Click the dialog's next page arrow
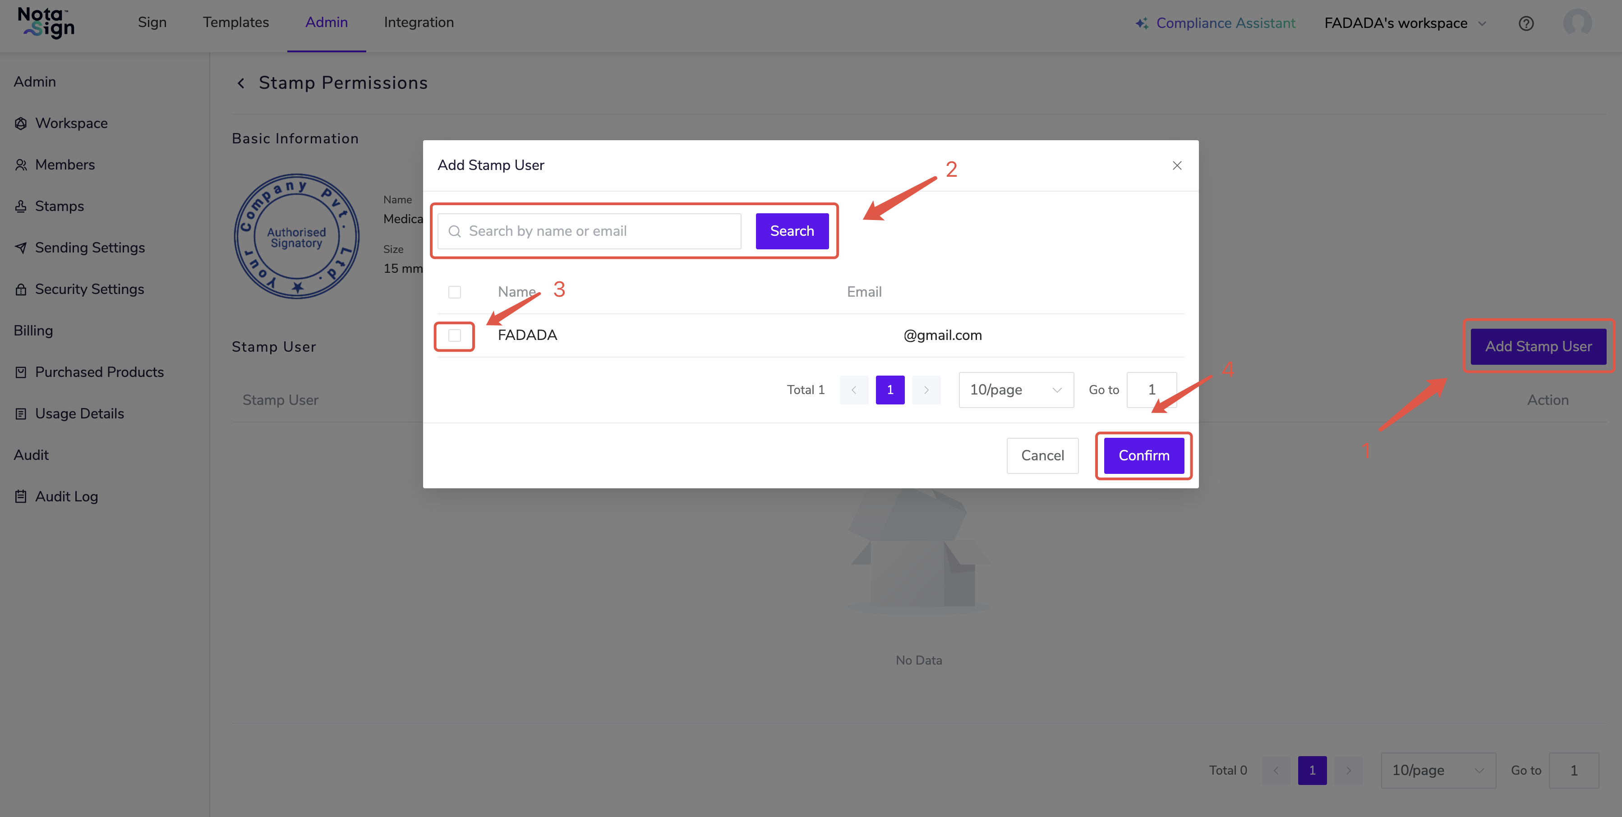Image resolution: width=1622 pixels, height=817 pixels. [x=926, y=390]
